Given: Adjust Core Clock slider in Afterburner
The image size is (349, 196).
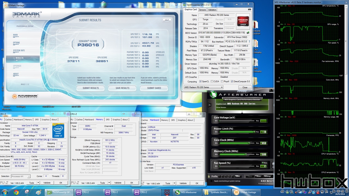Looking at the screenshot, I should 237,143.
